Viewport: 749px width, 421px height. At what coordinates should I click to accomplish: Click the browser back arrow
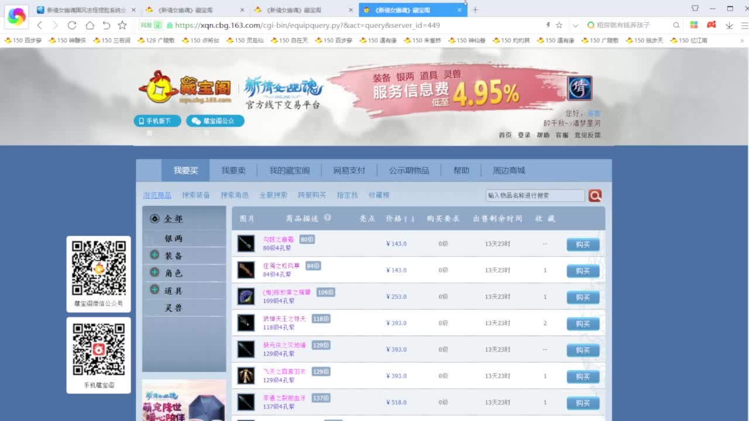point(40,25)
